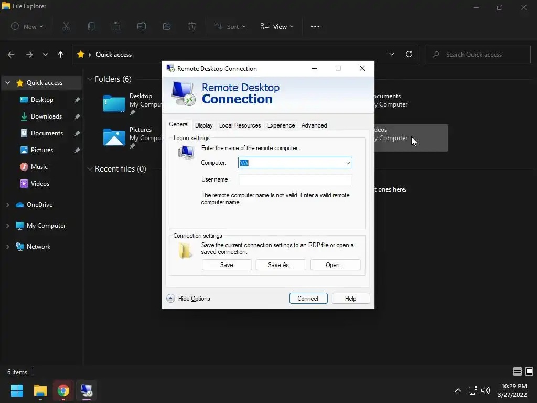
Task: Click the Cut scissors icon in toolbar
Action: (66, 26)
